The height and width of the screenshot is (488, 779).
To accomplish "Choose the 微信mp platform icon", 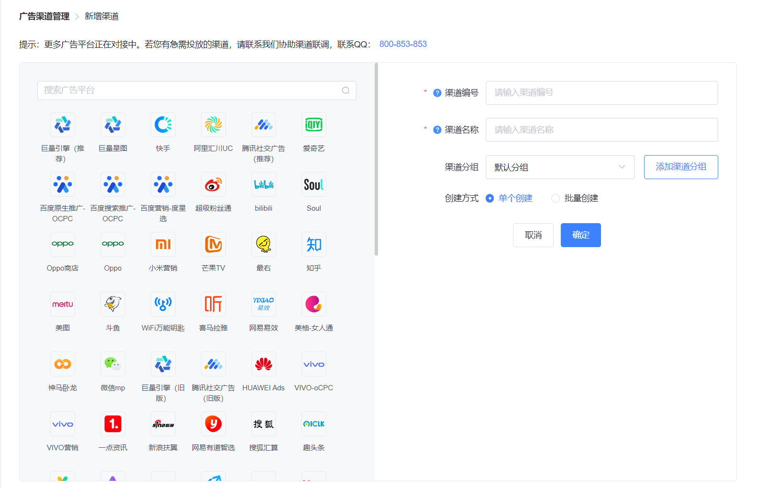I will [x=113, y=364].
